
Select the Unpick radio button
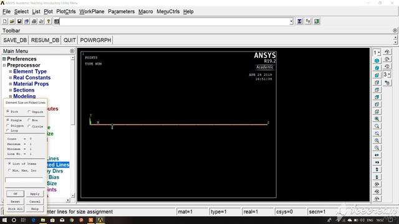(x=29, y=111)
